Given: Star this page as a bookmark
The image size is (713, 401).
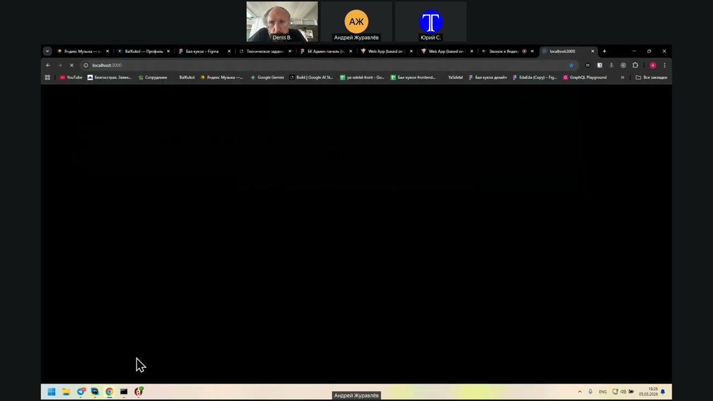Looking at the screenshot, I should [571, 65].
